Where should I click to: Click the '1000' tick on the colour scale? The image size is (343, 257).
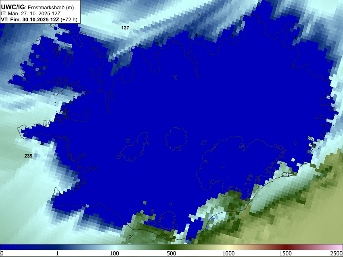228,253
